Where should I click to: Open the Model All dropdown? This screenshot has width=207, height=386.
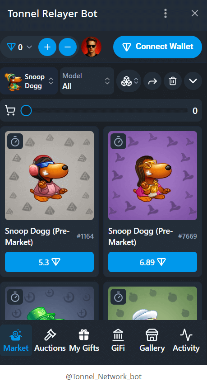pos(87,81)
